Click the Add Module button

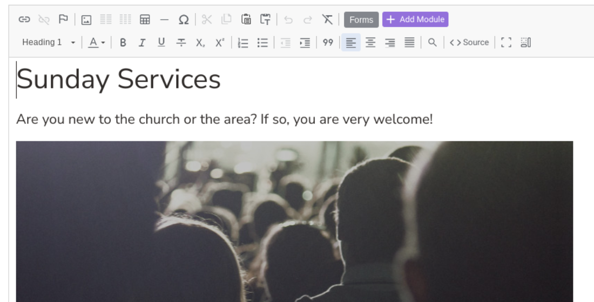pos(415,19)
